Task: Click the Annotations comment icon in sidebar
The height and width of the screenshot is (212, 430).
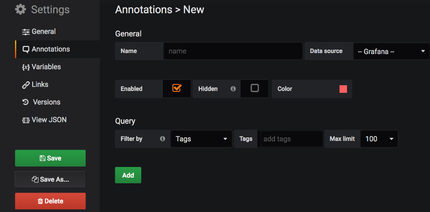Action: [26, 49]
